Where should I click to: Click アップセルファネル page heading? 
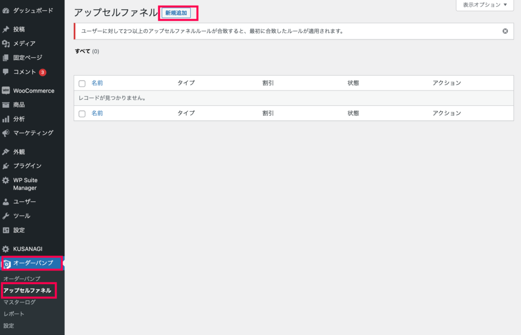point(115,13)
